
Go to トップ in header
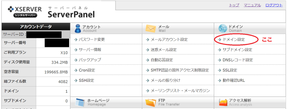tap(234, 5)
